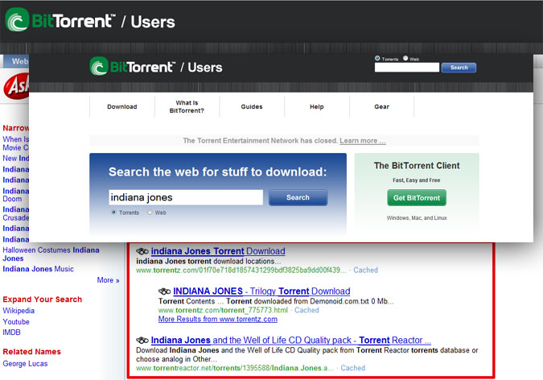The height and width of the screenshot is (380, 543).
Task: Click the Ask logo in background window
Action: pos(16,86)
